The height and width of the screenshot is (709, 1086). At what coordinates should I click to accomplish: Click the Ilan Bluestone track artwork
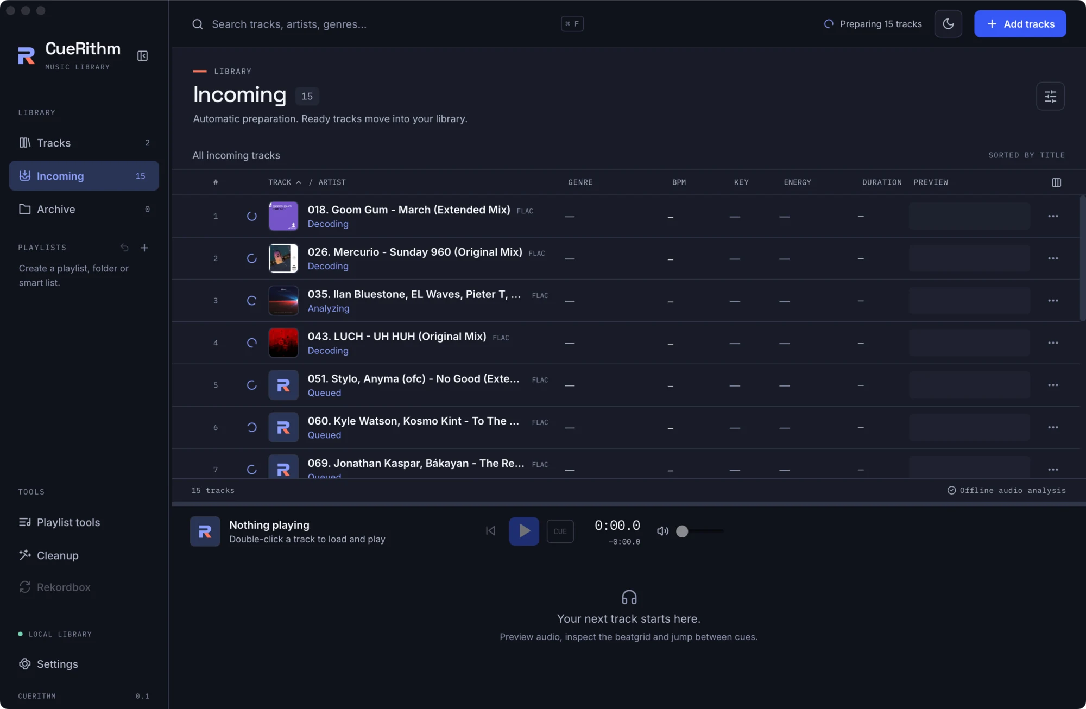point(283,301)
